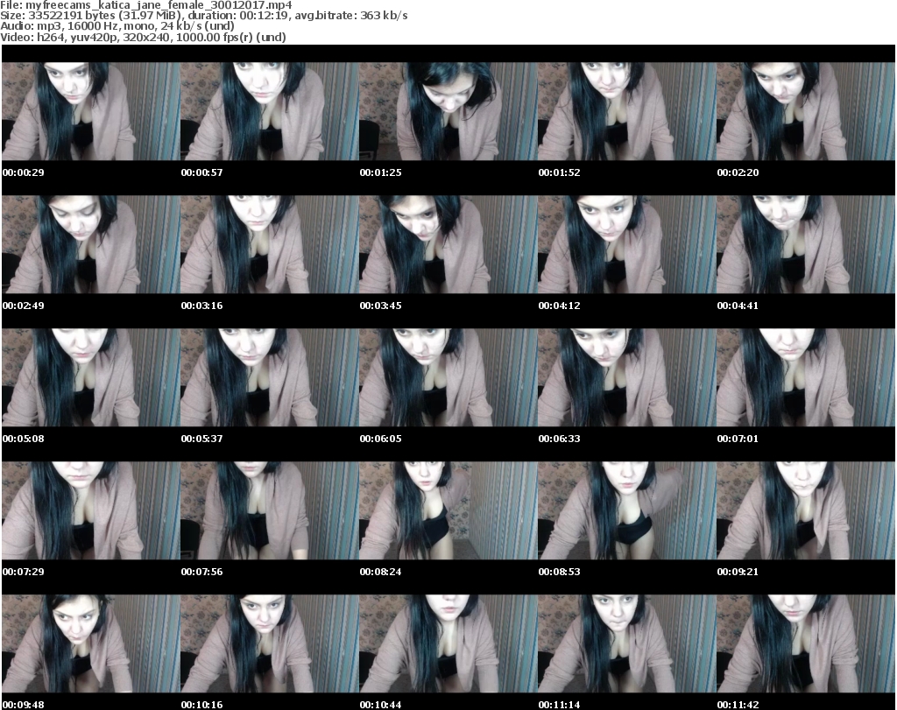Select the 00:07:29 timestamp text
Image resolution: width=897 pixels, height=710 pixels.
tap(24, 572)
